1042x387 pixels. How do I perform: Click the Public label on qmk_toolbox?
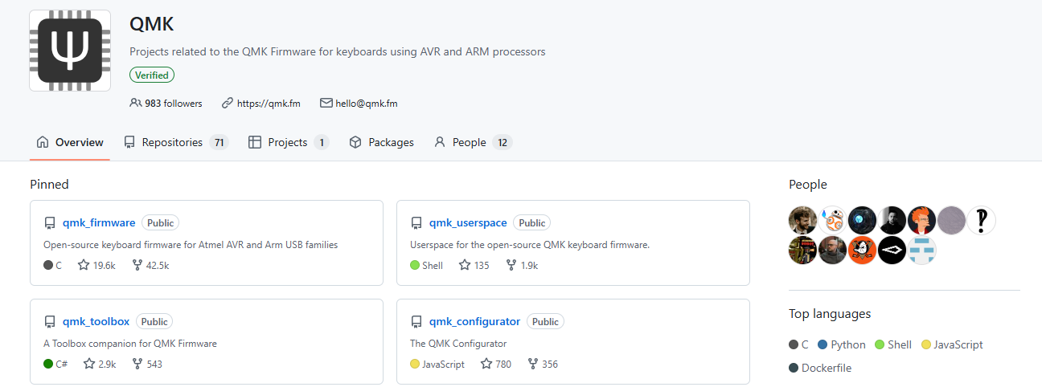[x=154, y=321]
